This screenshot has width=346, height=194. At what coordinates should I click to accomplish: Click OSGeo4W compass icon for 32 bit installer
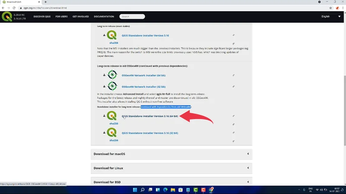112,86
